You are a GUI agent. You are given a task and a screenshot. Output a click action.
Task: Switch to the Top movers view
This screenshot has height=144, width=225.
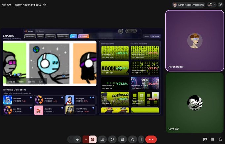[x=155, y=36]
